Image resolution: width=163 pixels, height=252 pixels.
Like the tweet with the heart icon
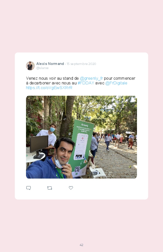point(71,188)
